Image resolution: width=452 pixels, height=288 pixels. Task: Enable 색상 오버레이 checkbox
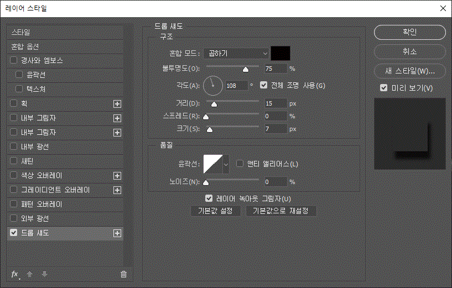click(13, 175)
